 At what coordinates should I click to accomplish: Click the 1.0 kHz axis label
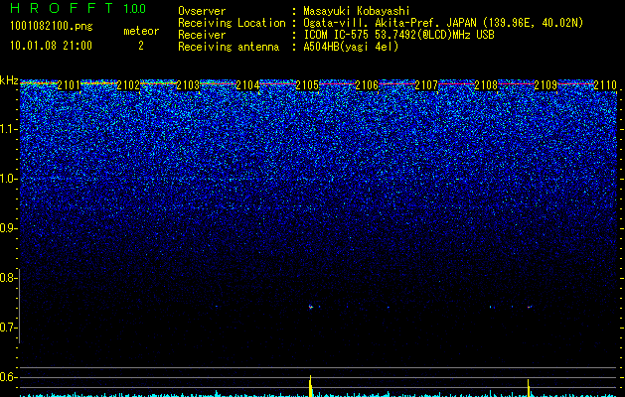click(x=9, y=179)
